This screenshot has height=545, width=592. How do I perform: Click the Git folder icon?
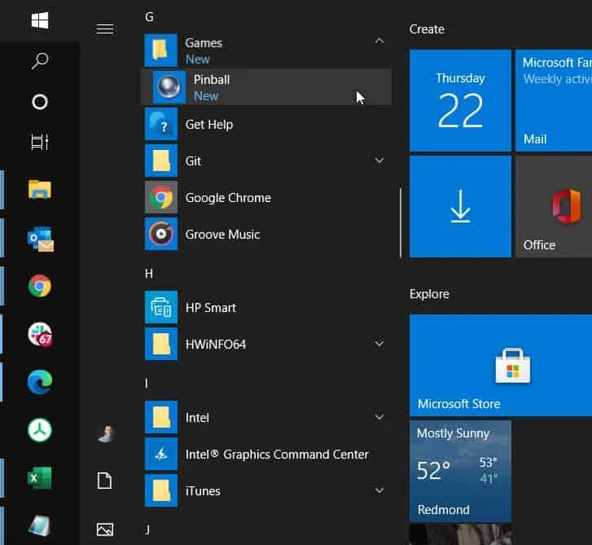161,160
